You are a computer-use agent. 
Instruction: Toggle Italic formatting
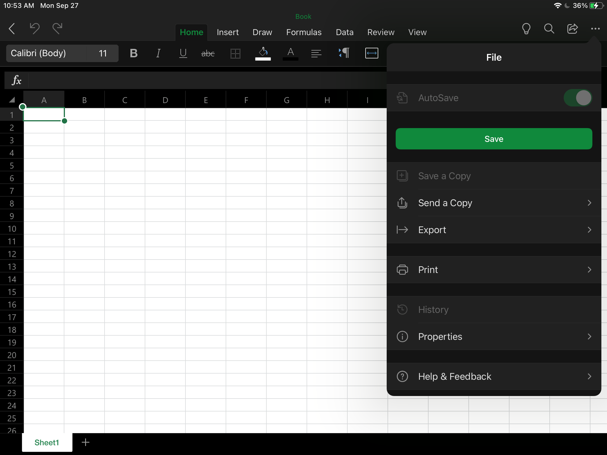158,53
